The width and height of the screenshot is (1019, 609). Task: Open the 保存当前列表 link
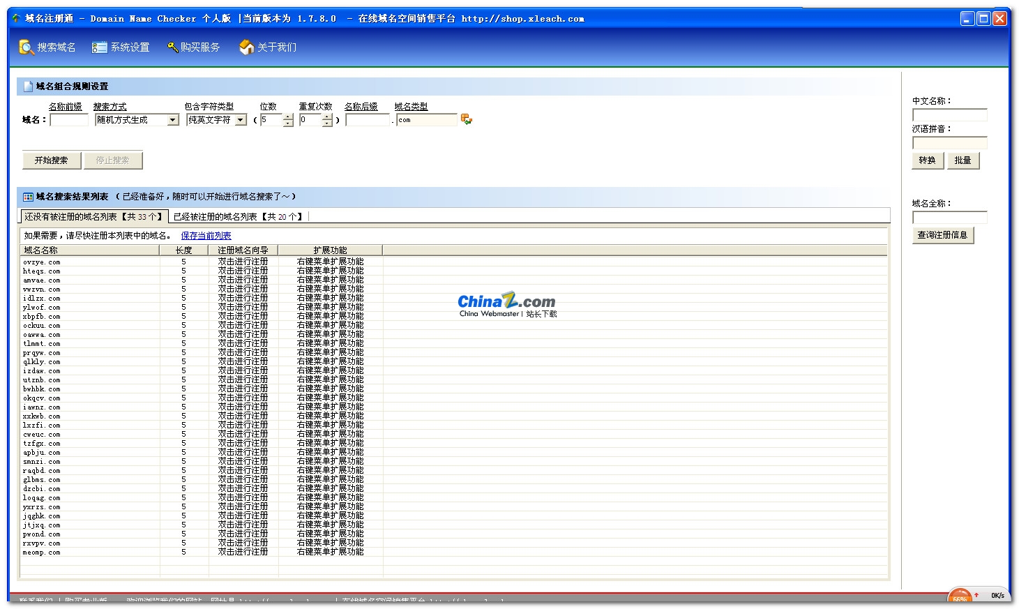pos(206,236)
